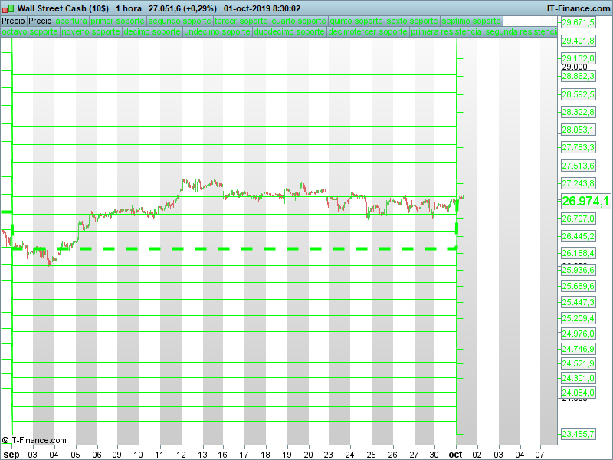The image size is (613, 460).
Task: Select the septimo soporte label
Action: click(x=471, y=21)
